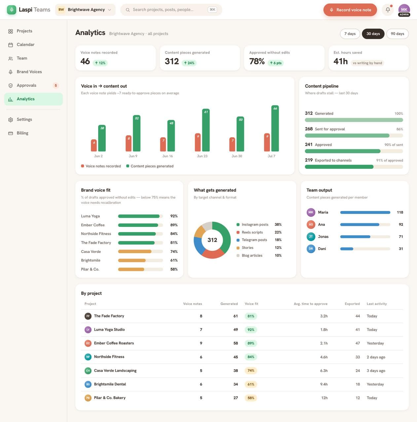Open Approvals page
The width and height of the screenshot is (417, 422).
[33, 85]
